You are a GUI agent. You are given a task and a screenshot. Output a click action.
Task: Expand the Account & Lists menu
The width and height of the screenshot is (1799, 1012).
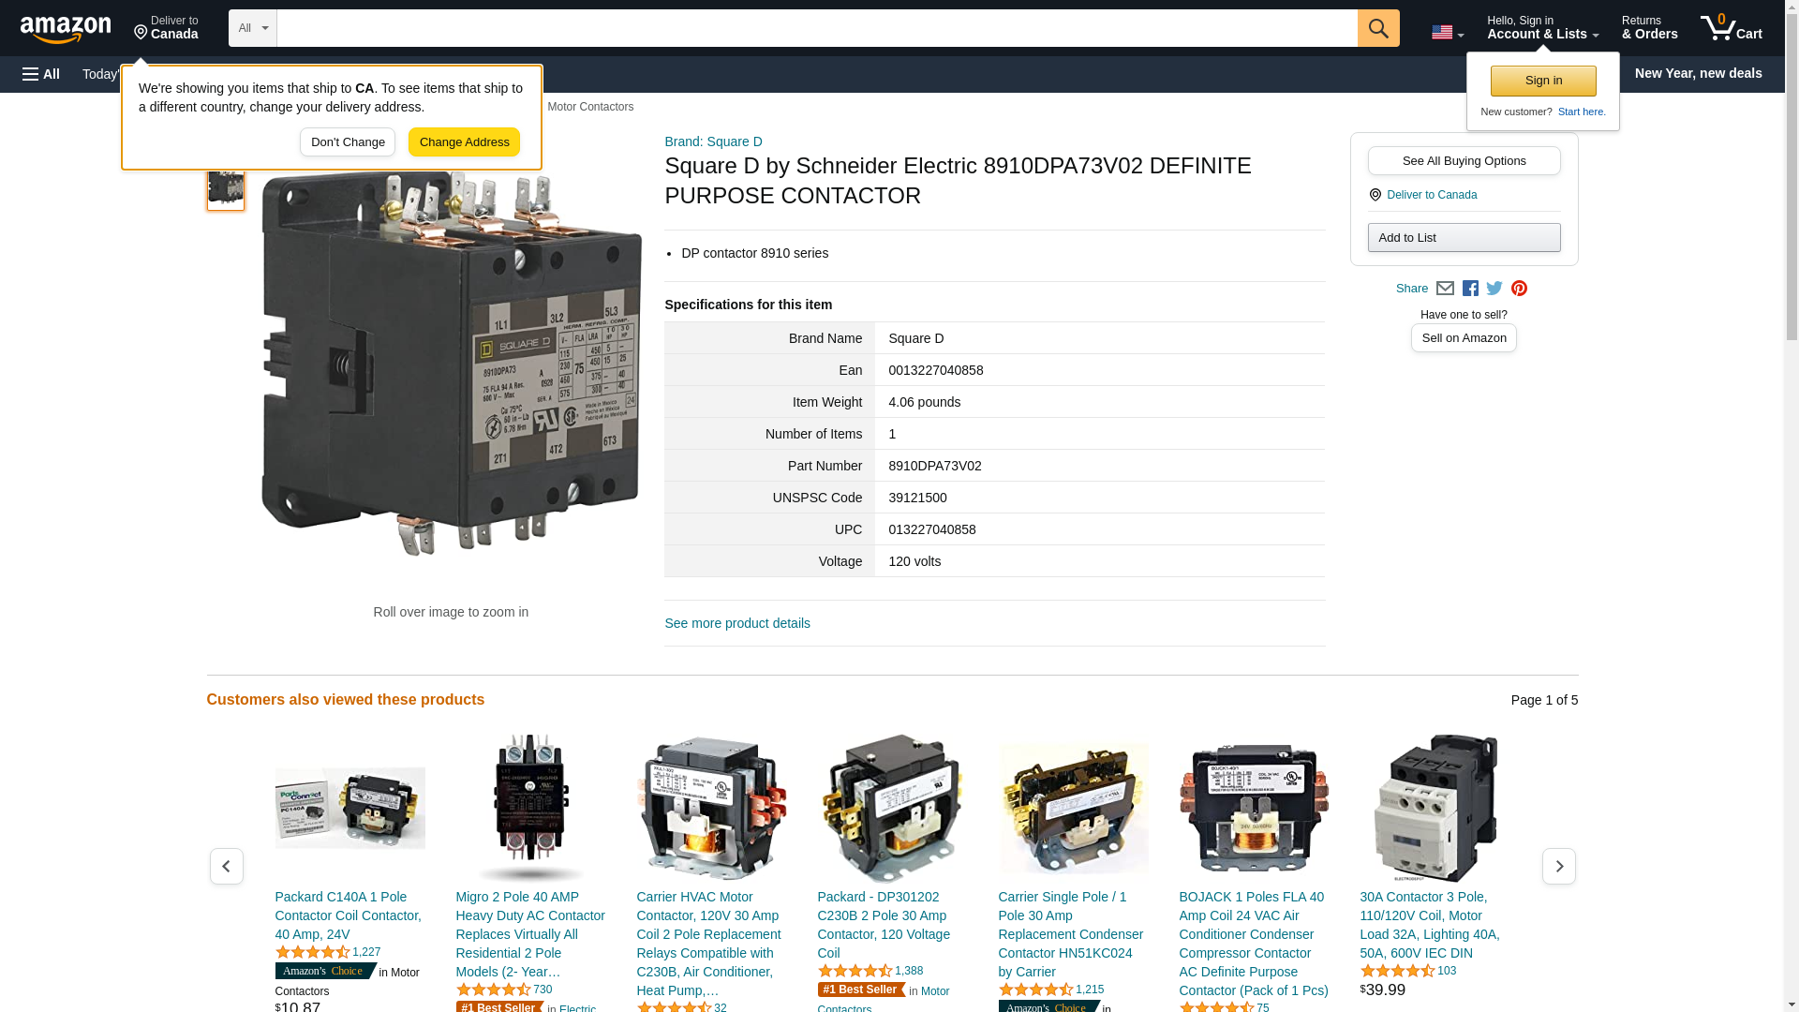[x=1542, y=28]
